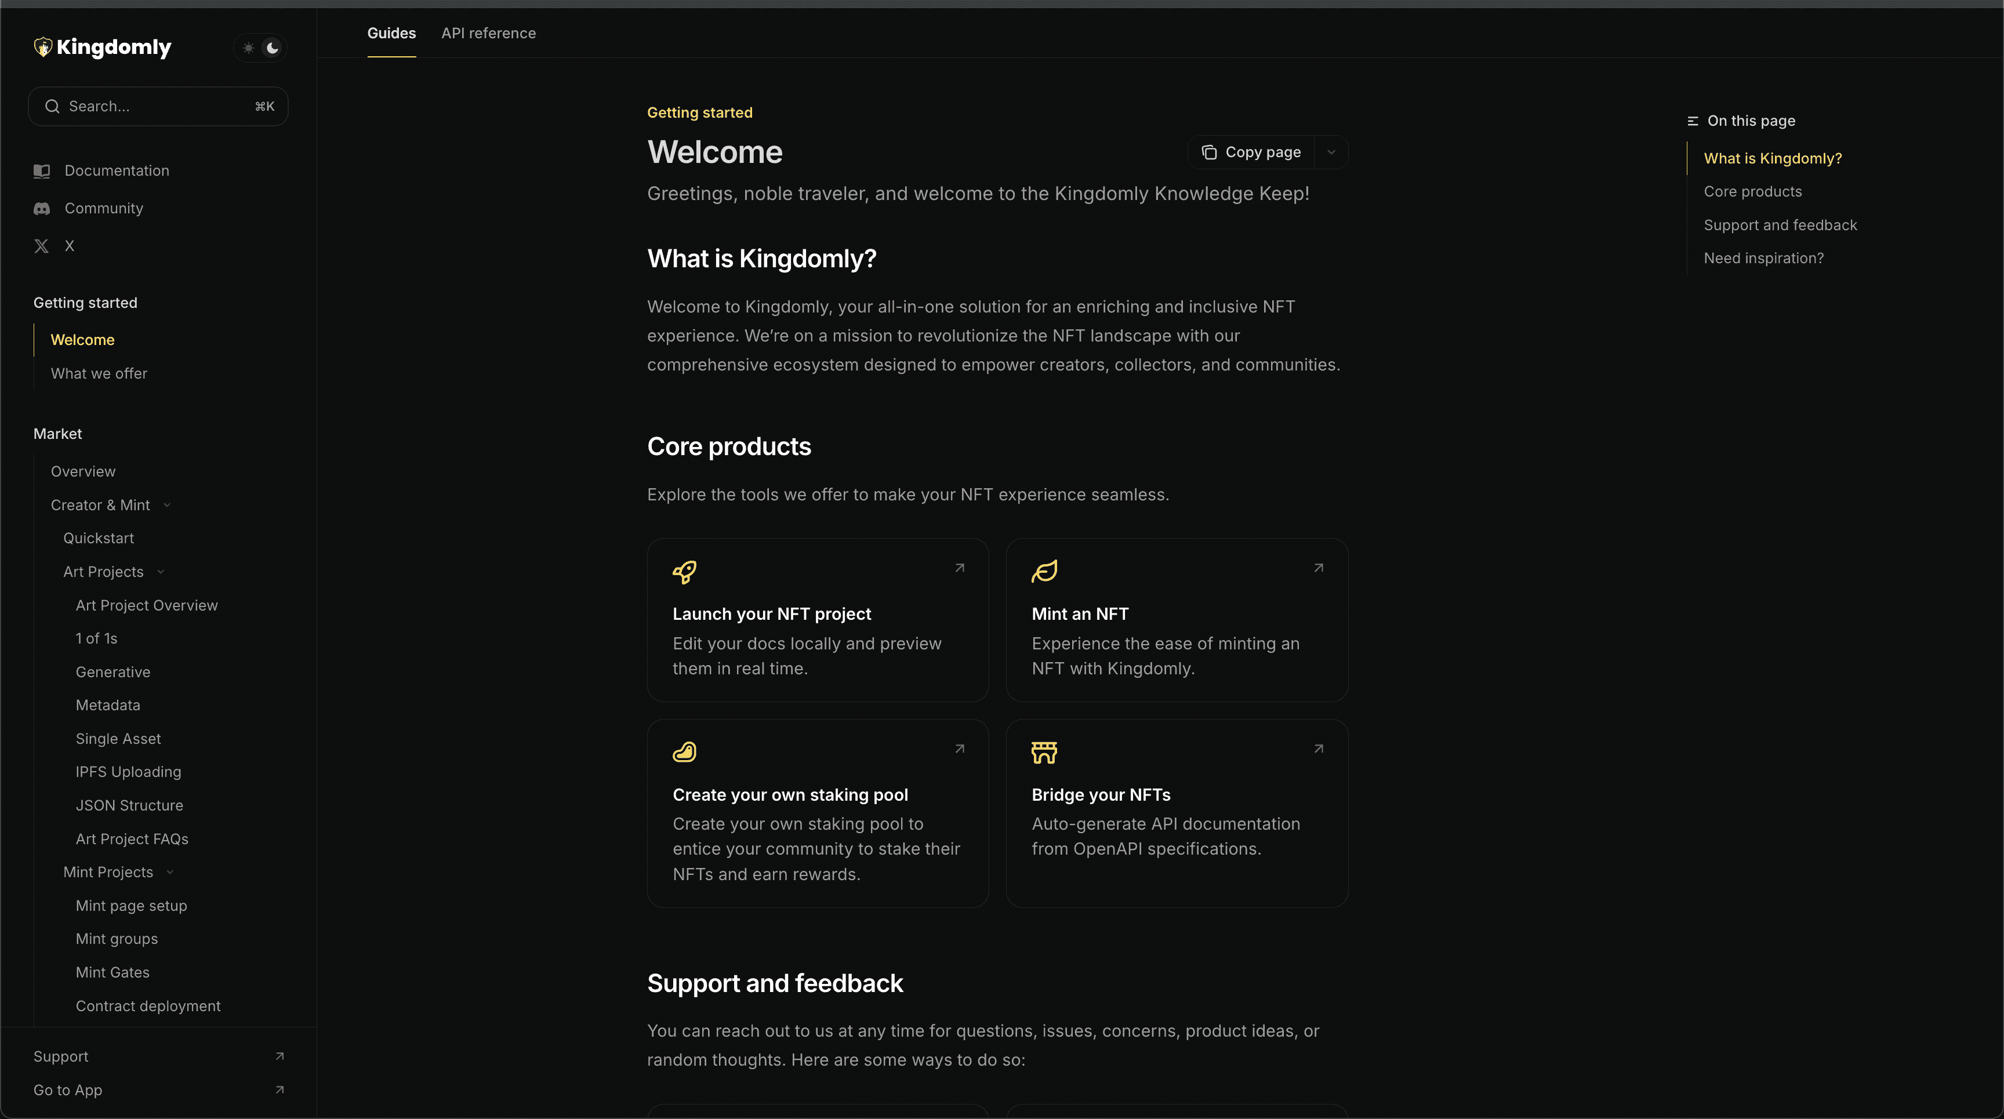Click the Copy page button
2004x1119 pixels.
[1251, 152]
